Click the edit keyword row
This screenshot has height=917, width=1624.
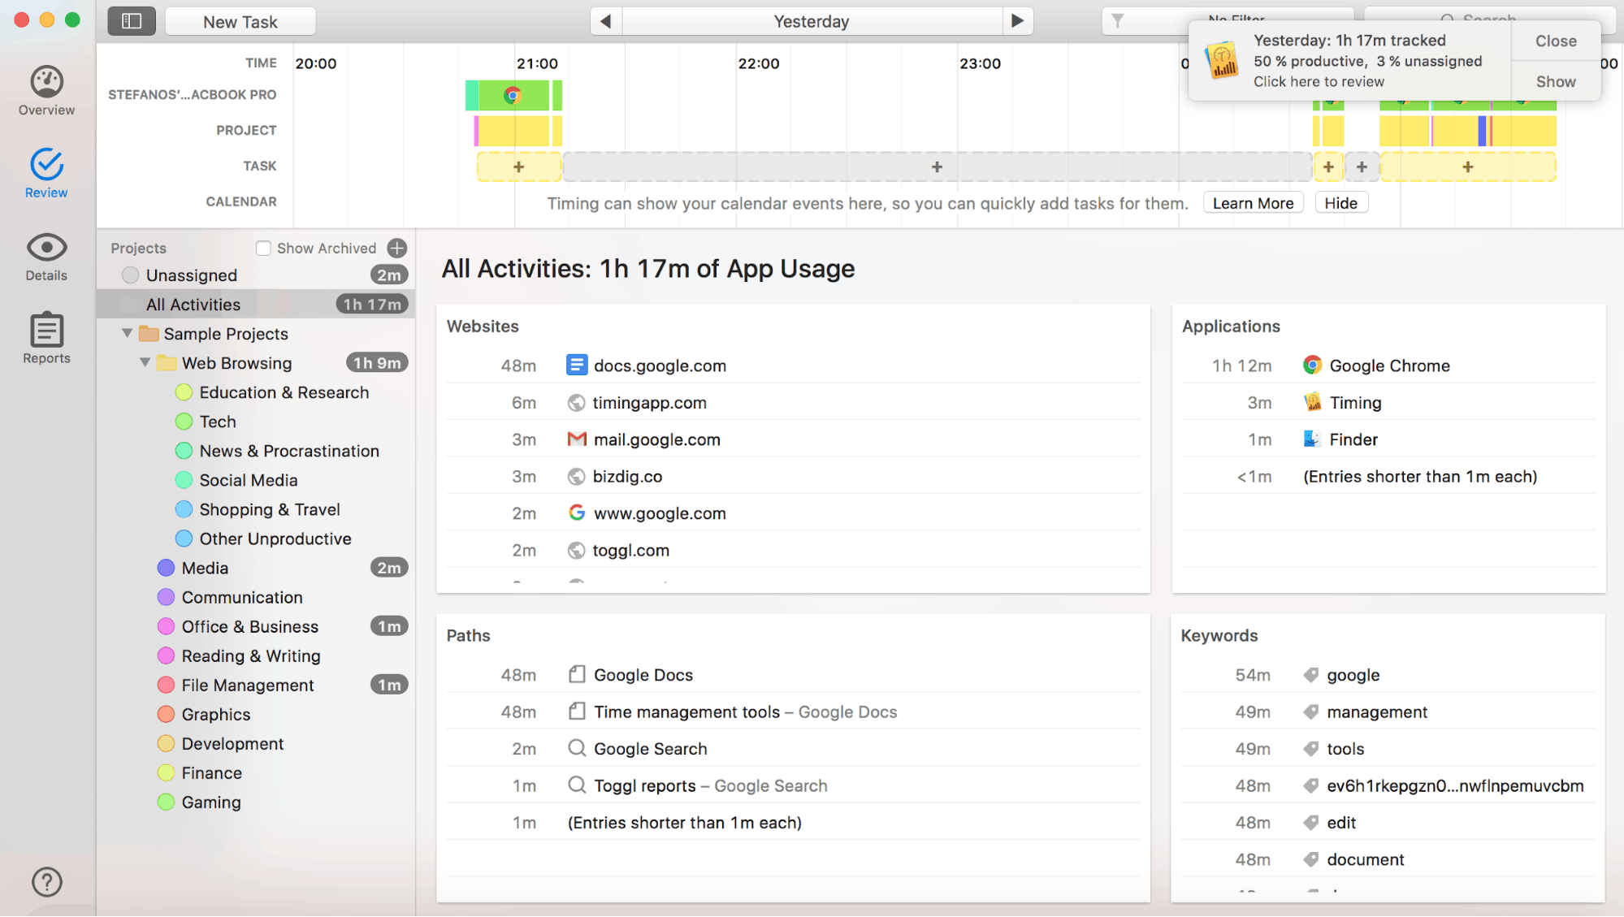(x=1388, y=822)
